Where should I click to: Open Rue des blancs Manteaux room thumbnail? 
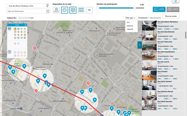pos(149,26)
